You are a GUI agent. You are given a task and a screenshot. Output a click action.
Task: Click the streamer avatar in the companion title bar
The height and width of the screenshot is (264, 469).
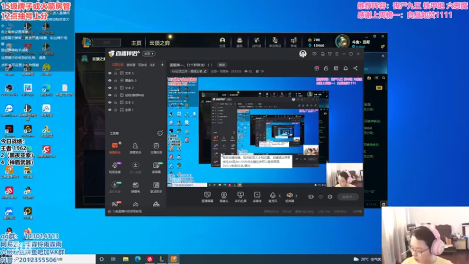coord(303,54)
